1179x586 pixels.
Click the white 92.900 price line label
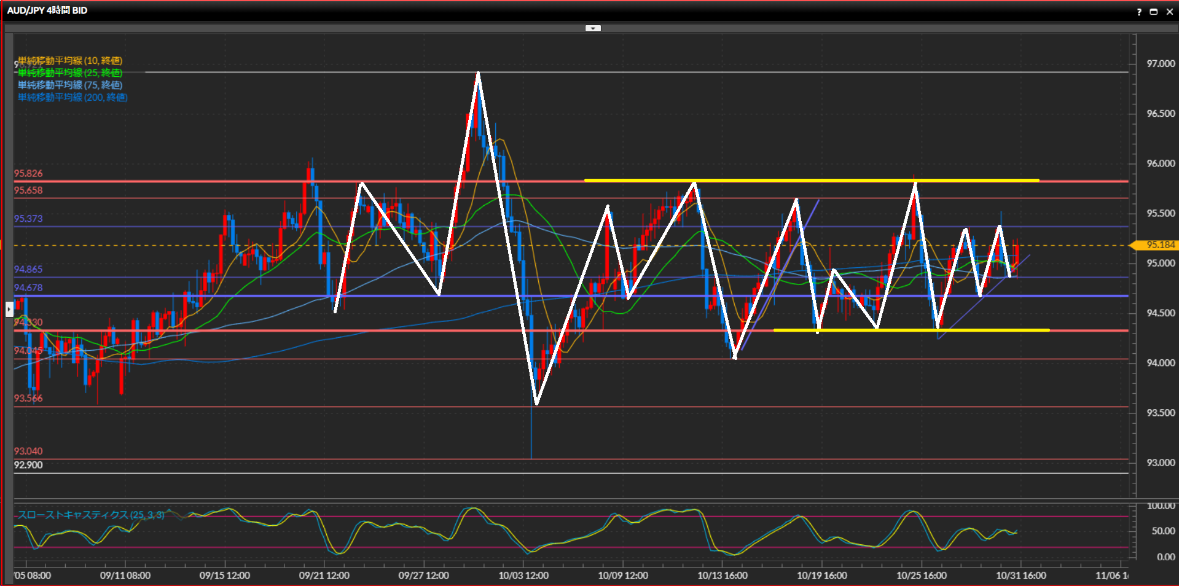pyautogui.click(x=28, y=465)
